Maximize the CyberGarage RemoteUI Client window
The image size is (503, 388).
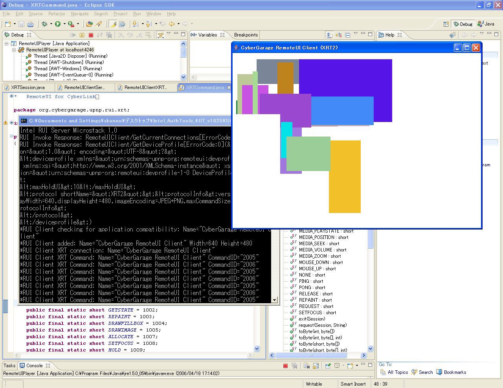467,47
